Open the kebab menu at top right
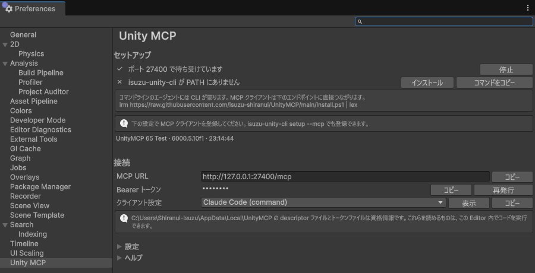This screenshot has width=535, height=273. coord(527,8)
